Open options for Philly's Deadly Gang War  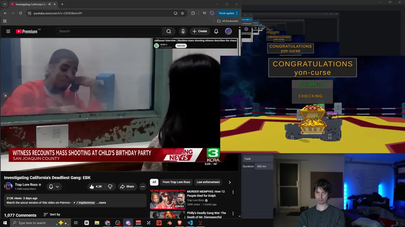[x=233, y=213]
